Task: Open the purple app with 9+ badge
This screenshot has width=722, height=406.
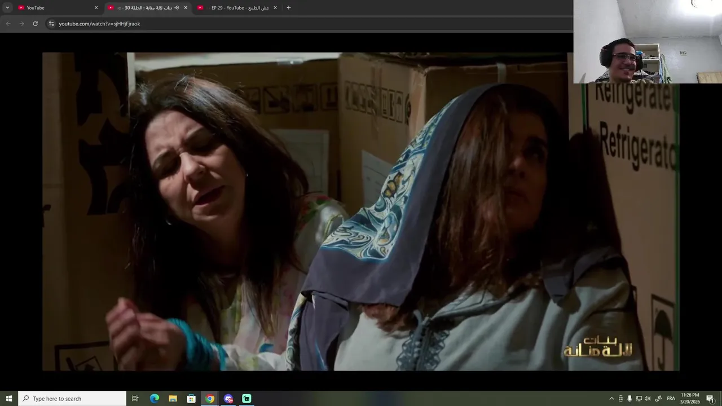Action: click(228, 399)
